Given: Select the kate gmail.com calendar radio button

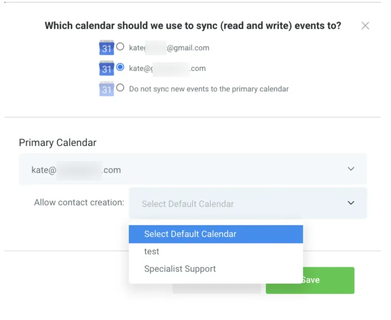Looking at the screenshot, I should click(x=120, y=47).
